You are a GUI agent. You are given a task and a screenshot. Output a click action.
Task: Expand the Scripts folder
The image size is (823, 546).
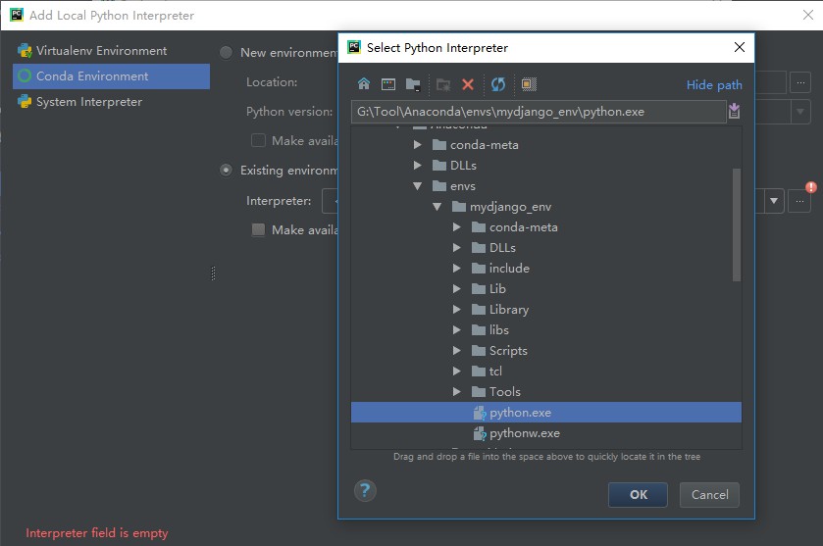click(x=457, y=351)
